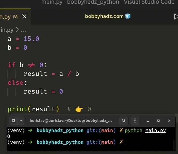Click the bobbyhadz.com title text
Screen dimensions: 178x154
pos(104,16)
